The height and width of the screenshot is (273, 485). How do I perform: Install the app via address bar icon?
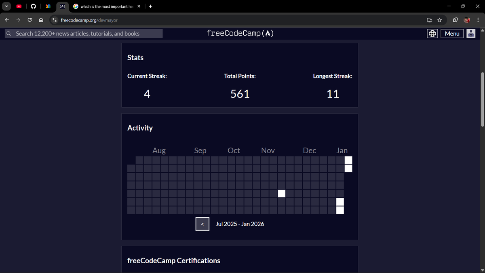[x=429, y=20]
